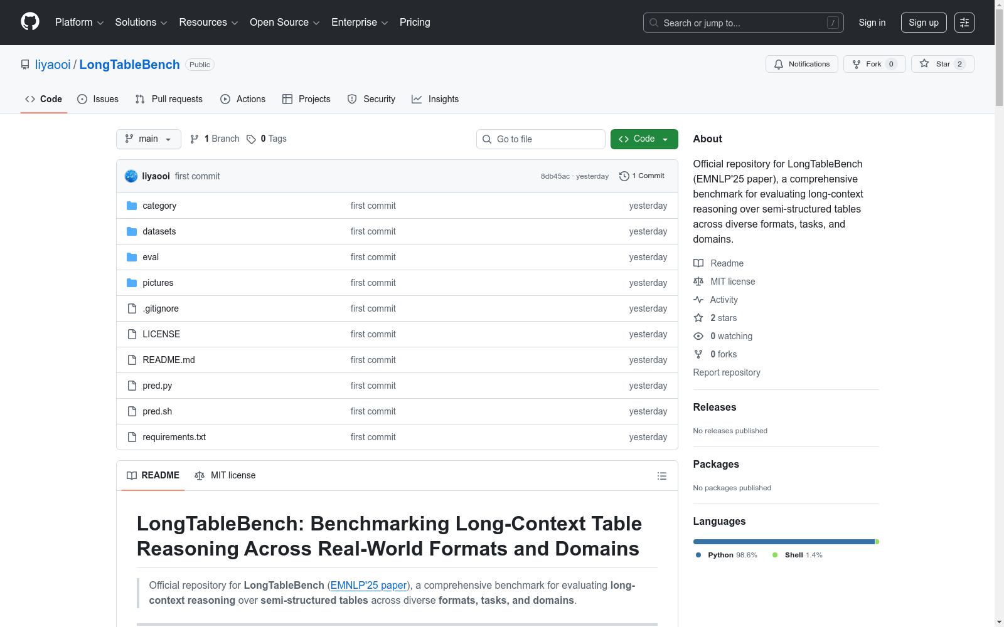Open the Actions tab
Screen dimensions: 1004x627
point(243,99)
